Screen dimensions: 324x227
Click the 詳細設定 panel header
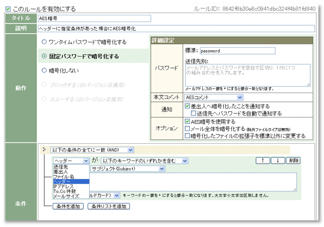pyautogui.click(x=232, y=40)
